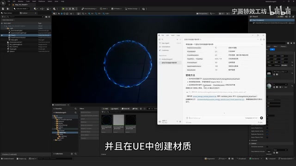Click the chat window settings gear icon

point(180,122)
